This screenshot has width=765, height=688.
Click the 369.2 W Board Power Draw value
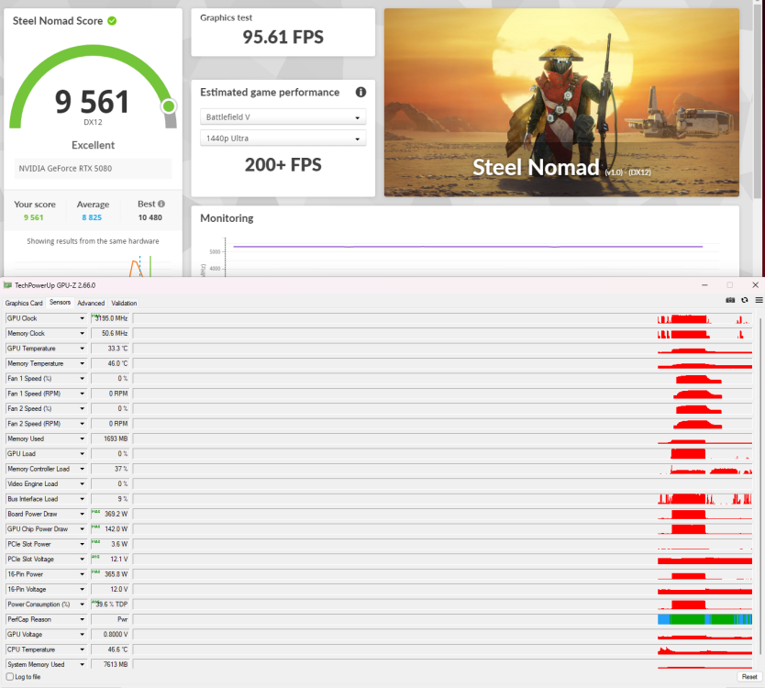coord(116,515)
